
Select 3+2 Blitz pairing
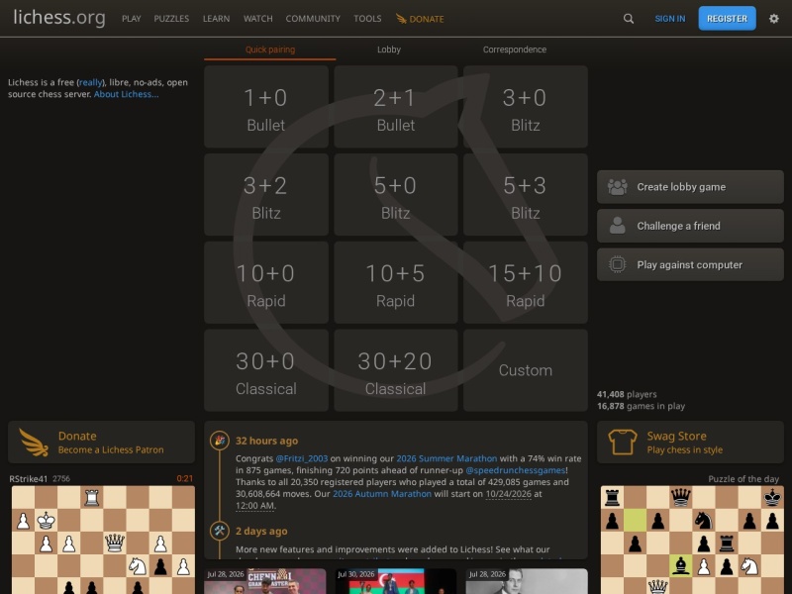tap(266, 194)
